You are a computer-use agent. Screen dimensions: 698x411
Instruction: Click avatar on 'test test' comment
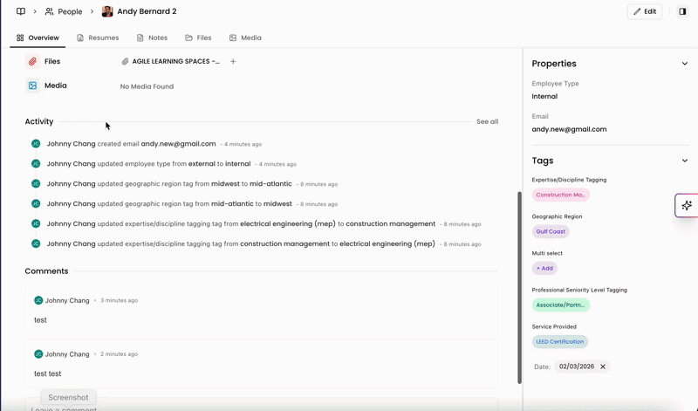tap(38, 354)
